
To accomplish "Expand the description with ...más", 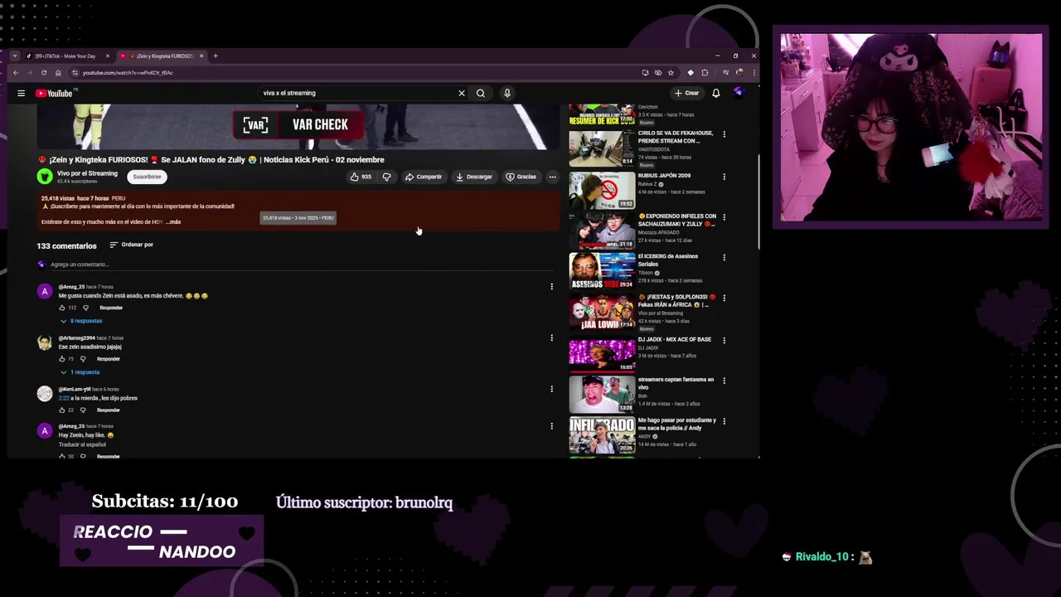I will (x=173, y=222).
